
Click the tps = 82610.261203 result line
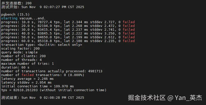(x=54, y=90)
